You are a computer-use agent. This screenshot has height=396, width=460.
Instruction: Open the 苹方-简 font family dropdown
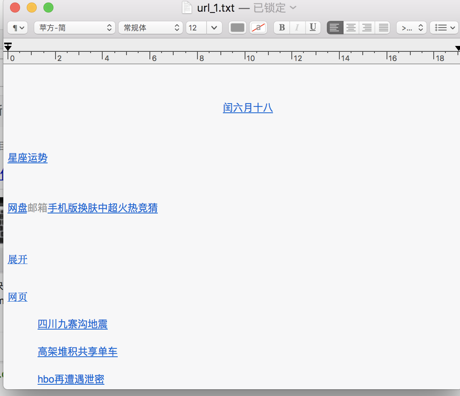(x=75, y=28)
